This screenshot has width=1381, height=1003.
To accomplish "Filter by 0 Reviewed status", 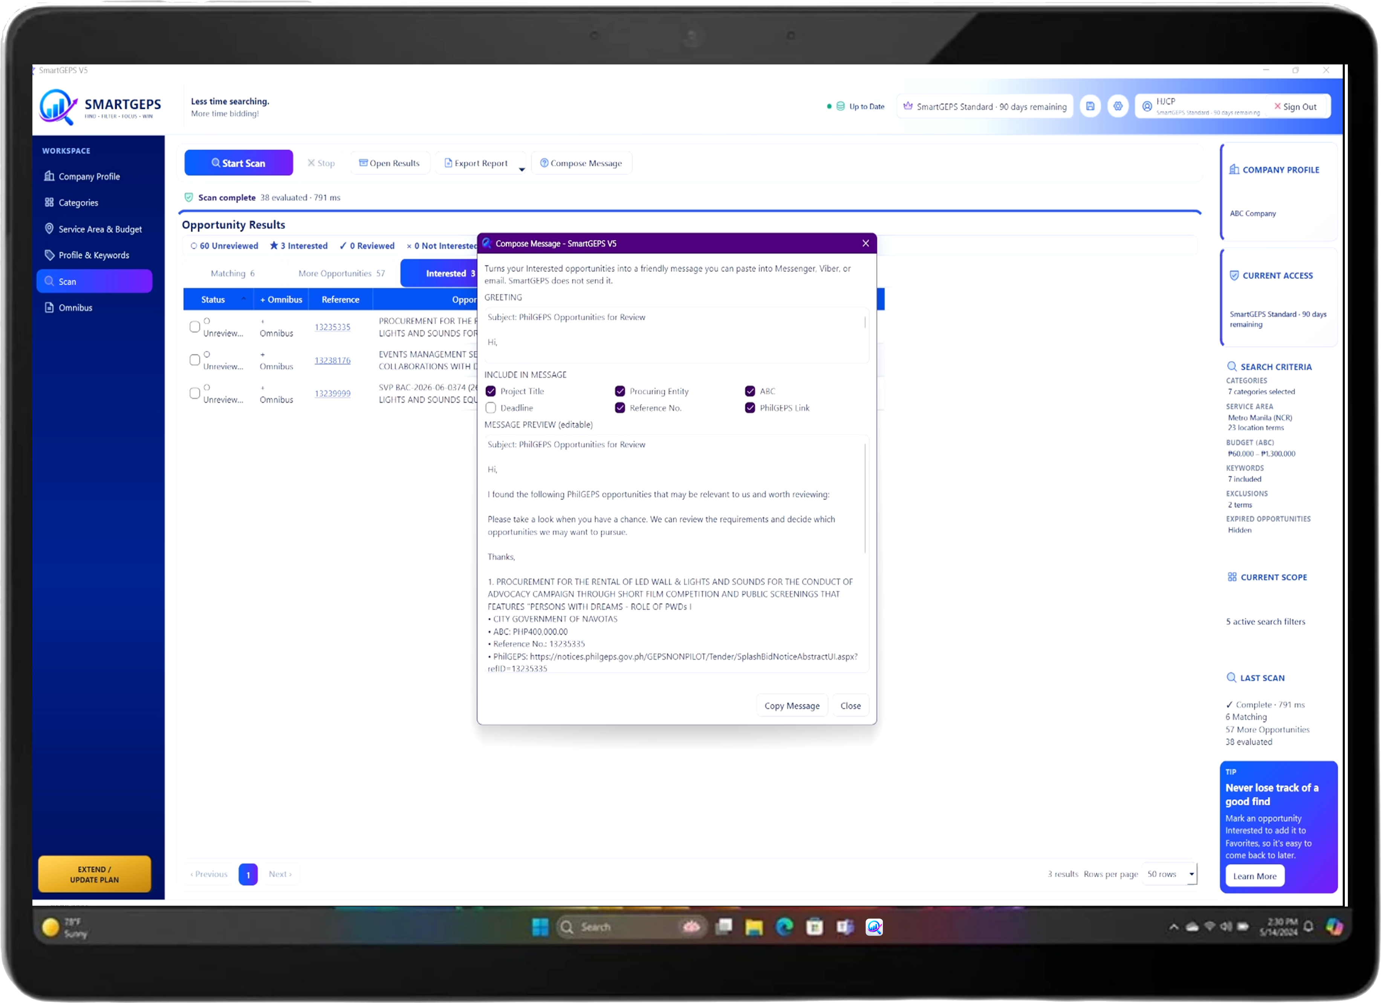I will 367,246.
